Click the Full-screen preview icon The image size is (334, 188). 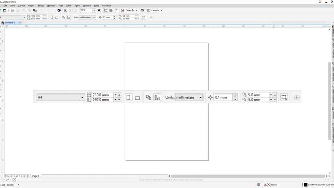click(99, 10)
